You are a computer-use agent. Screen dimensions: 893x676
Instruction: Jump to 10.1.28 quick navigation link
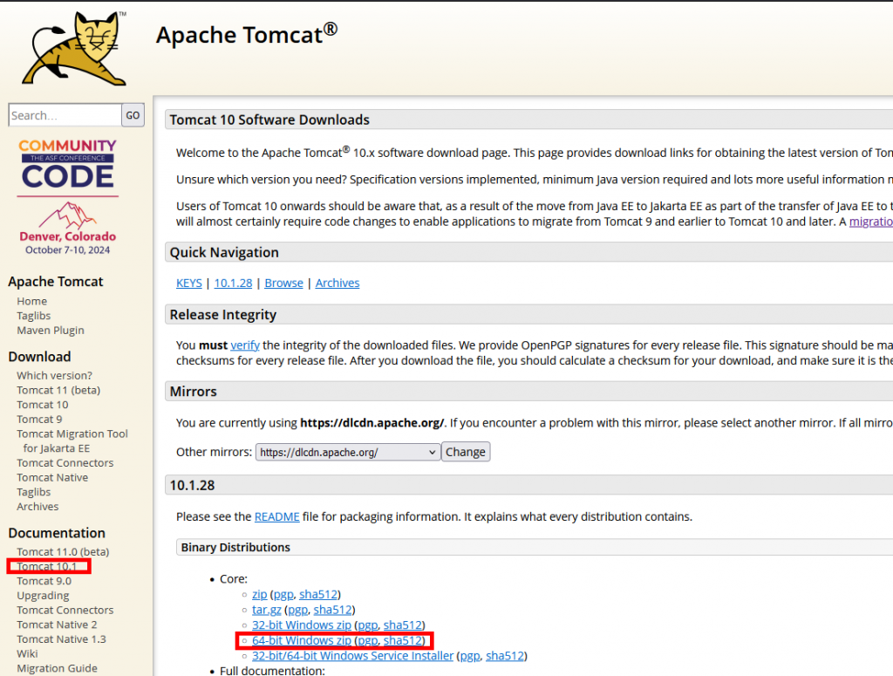click(233, 283)
